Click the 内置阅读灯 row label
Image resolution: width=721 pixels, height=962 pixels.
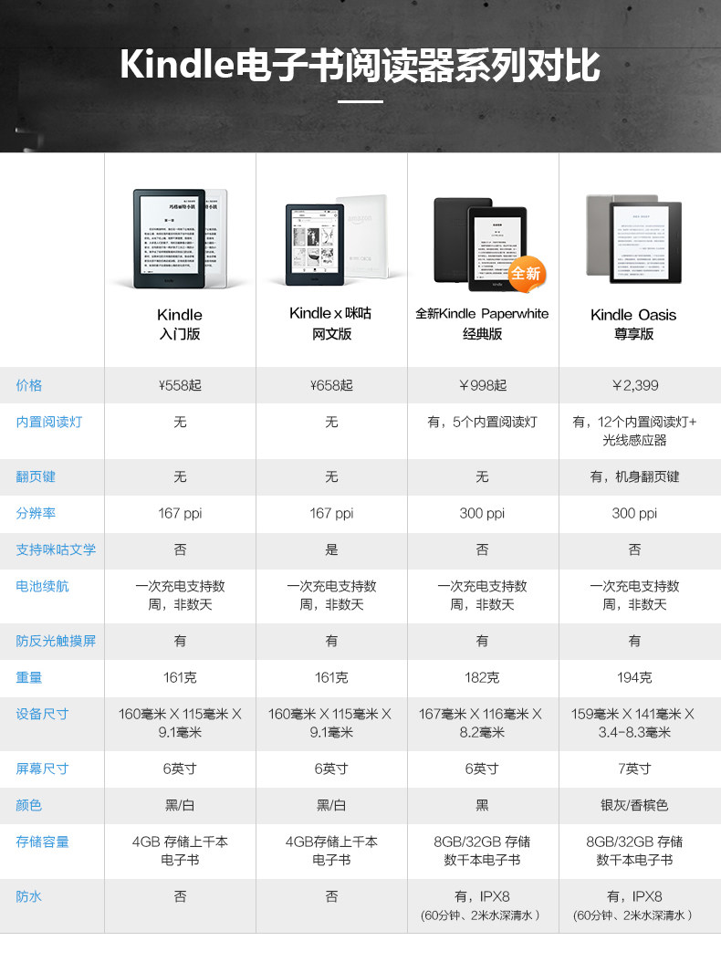coord(49,422)
